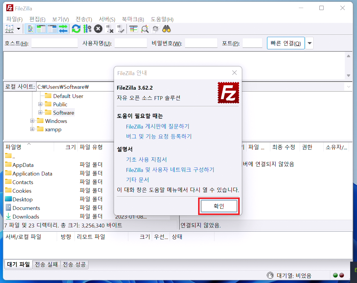Image resolution: width=357 pixels, height=283 pixels.
Task: Open the 편집(E) menu
Action: (37, 19)
